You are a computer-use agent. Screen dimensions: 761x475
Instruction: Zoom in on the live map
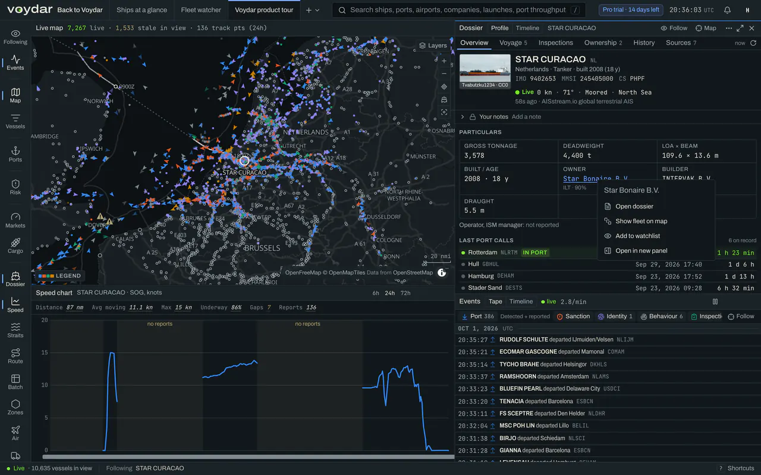pos(444,61)
